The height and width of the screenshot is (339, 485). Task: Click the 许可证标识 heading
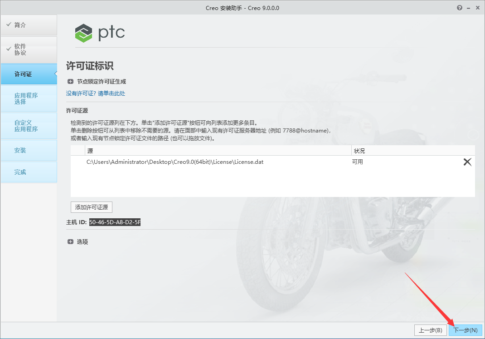(90, 66)
